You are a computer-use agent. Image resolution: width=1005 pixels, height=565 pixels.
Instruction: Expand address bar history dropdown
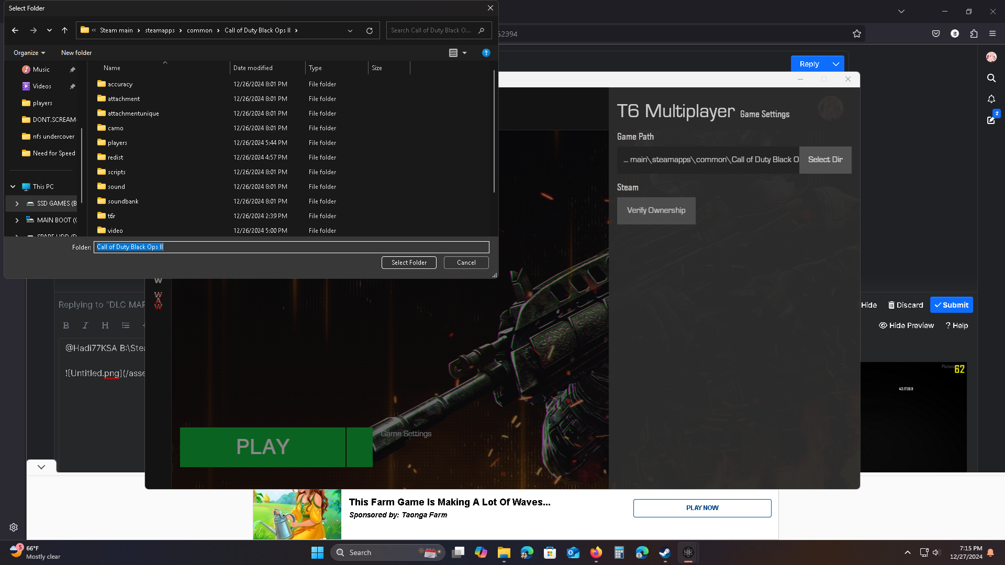pos(350,30)
